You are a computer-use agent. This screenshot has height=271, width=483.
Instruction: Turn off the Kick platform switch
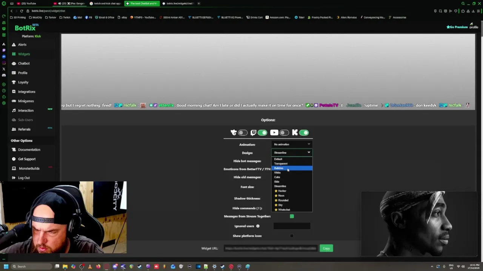(304, 132)
